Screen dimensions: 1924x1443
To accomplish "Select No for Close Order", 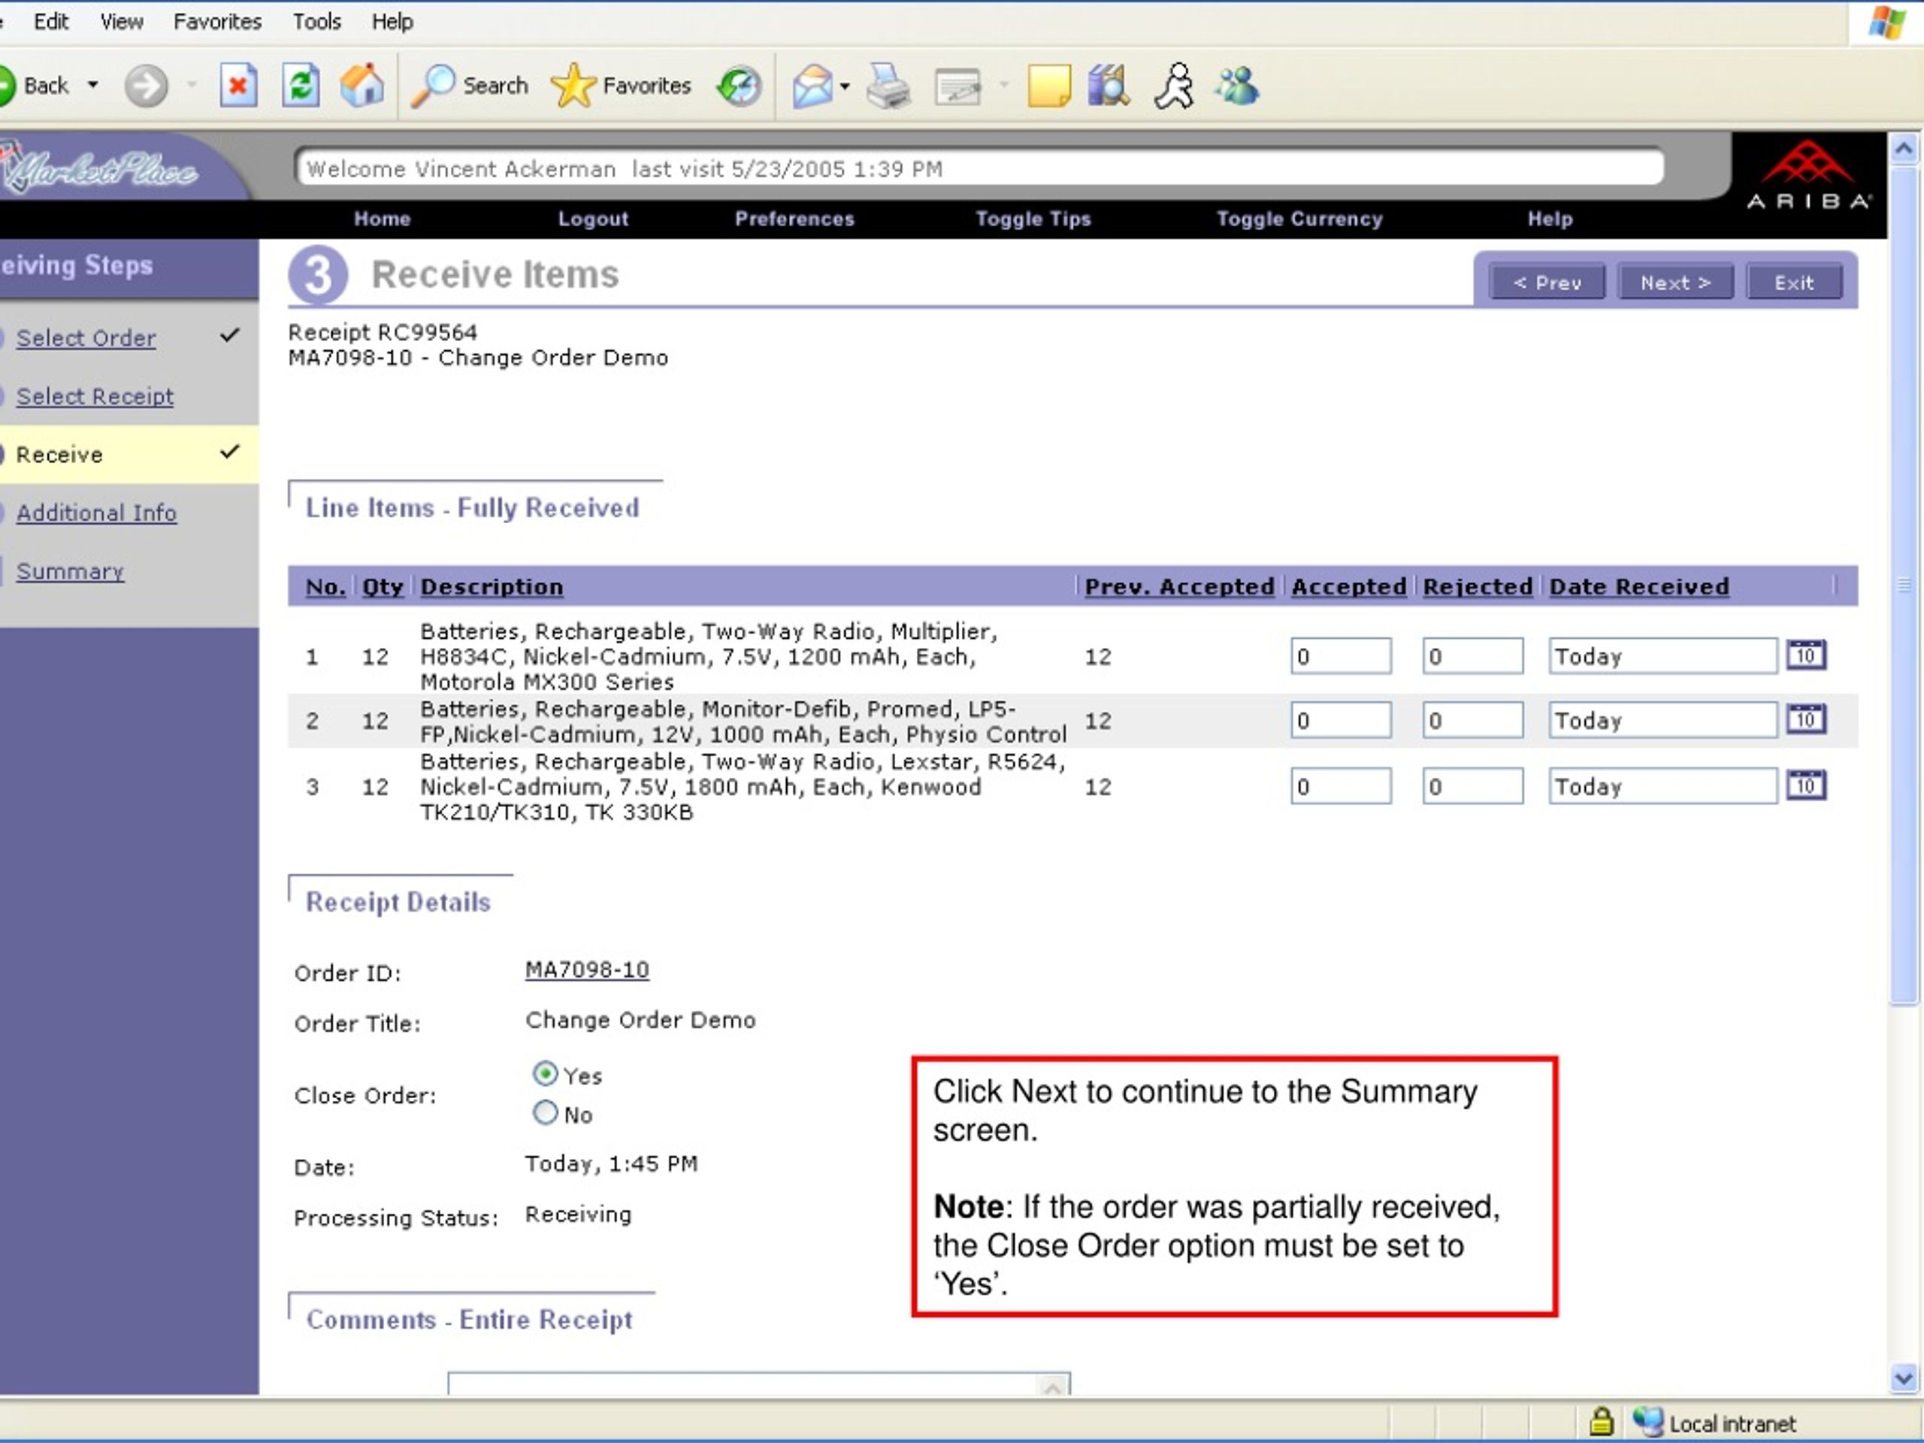I will coord(546,1112).
